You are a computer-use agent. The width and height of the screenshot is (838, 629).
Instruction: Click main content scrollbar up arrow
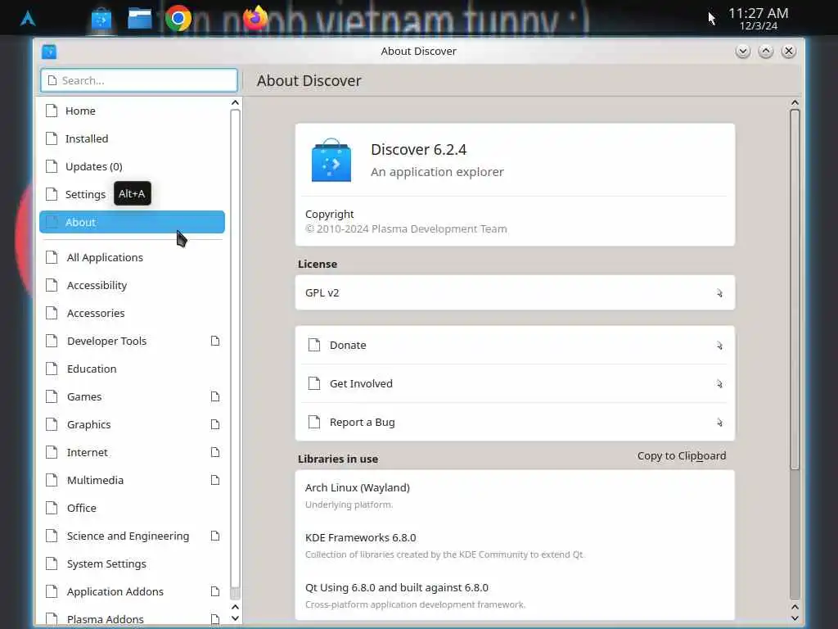tap(795, 102)
